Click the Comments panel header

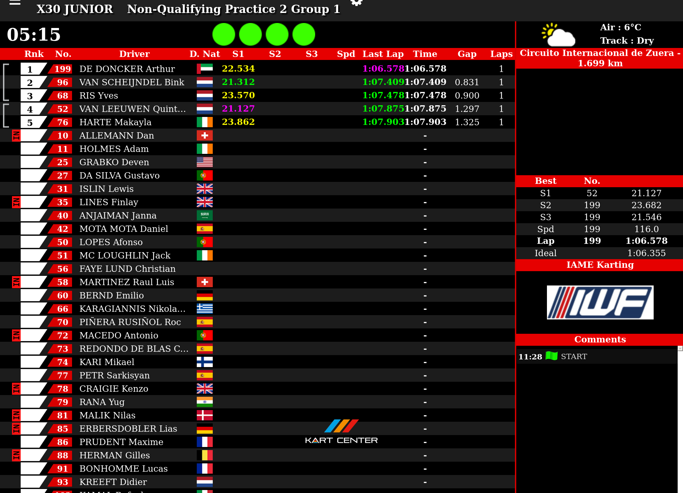click(599, 339)
